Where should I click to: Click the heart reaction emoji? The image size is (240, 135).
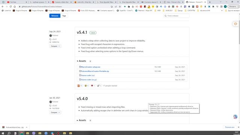pos(93,86)
